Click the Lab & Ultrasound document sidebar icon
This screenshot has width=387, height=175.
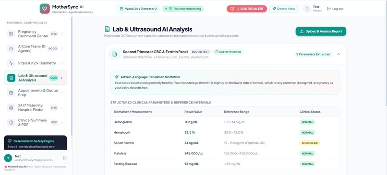pos(11,78)
